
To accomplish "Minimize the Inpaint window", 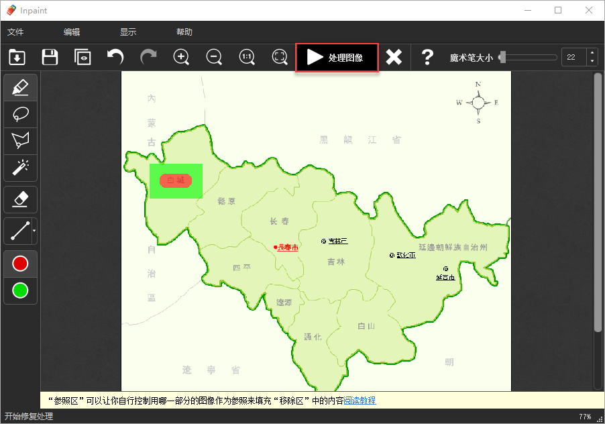I will click(528, 10).
